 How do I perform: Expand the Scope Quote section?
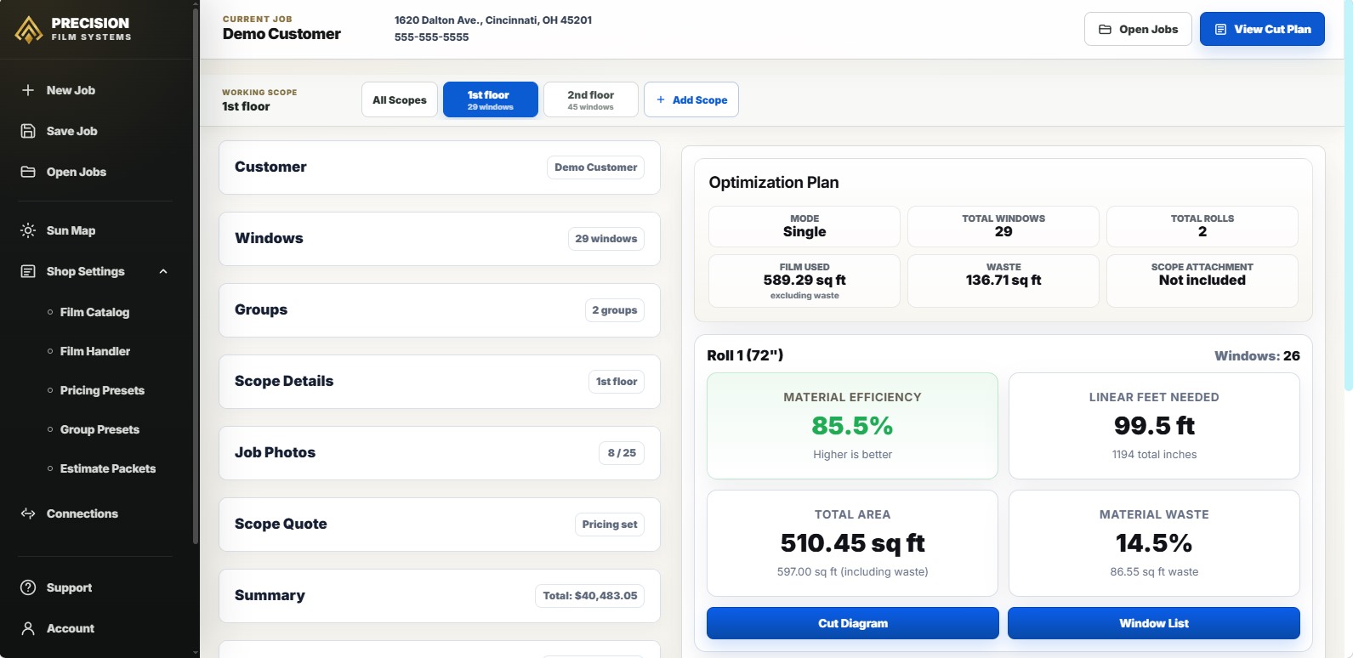coord(440,525)
